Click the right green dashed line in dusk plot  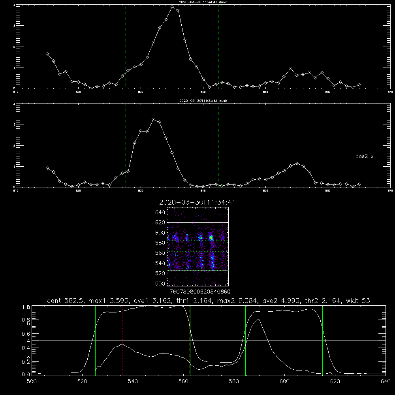218,145
